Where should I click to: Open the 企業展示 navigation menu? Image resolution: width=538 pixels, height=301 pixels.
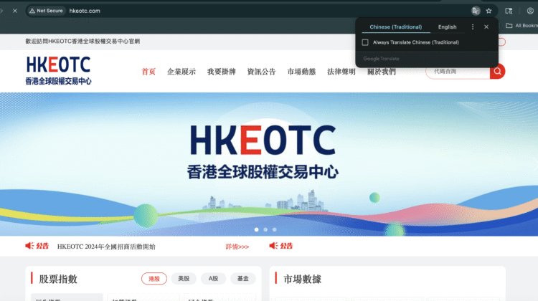pyautogui.click(x=181, y=72)
